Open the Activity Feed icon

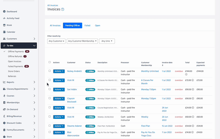(4, 18)
